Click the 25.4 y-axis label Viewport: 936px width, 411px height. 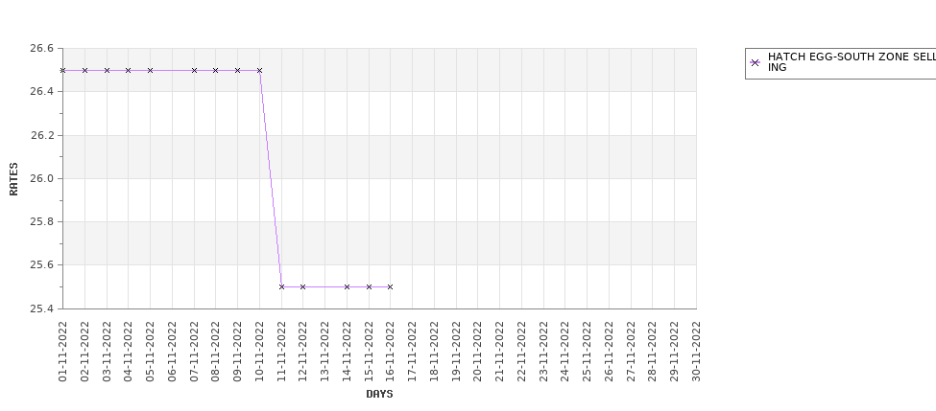[42, 308]
